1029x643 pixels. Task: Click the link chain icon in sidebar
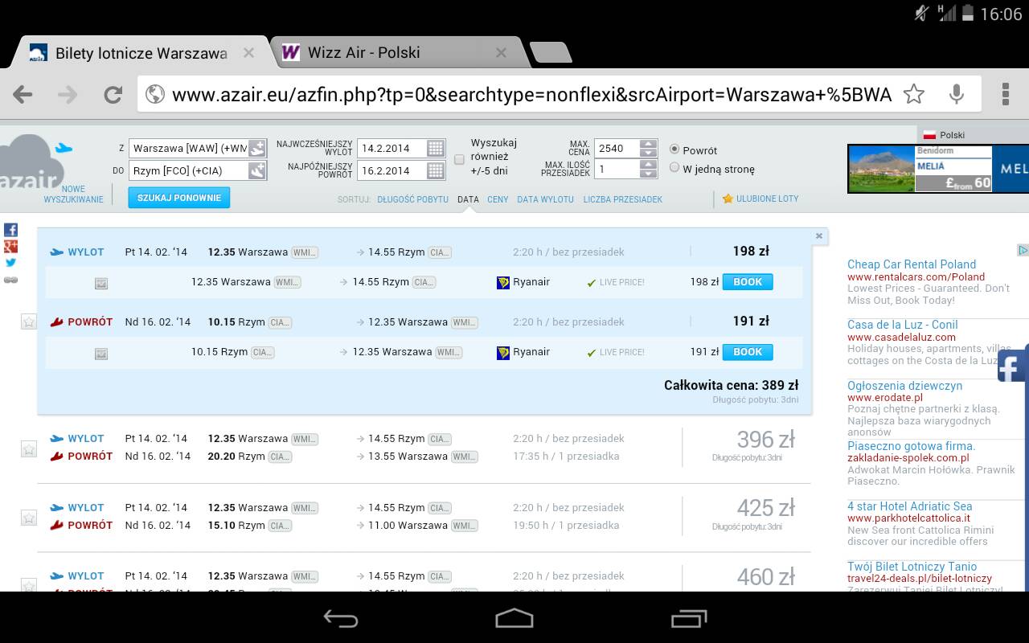(11, 280)
